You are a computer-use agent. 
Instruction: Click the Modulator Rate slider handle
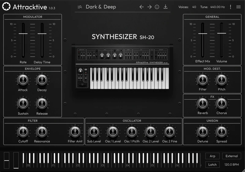[23, 34]
